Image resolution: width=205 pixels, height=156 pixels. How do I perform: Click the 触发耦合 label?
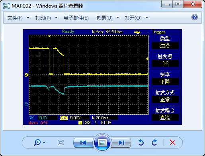click(165, 111)
